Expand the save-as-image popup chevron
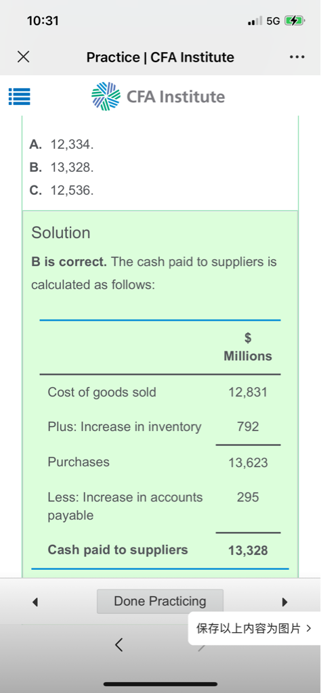This screenshot has width=321, height=693. click(x=309, y=629)
